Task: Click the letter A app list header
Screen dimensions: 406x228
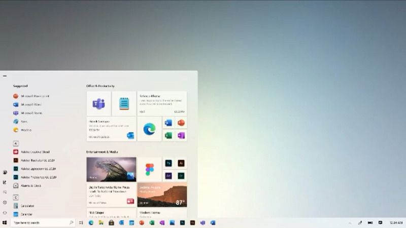Action: (16, 143)
